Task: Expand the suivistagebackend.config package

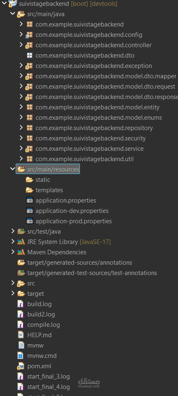Action: 21,35
